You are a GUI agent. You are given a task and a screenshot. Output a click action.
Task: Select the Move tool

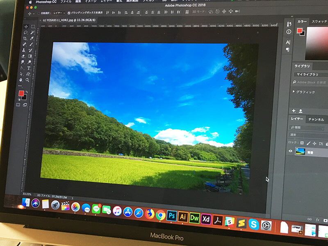tap(26, 27)
